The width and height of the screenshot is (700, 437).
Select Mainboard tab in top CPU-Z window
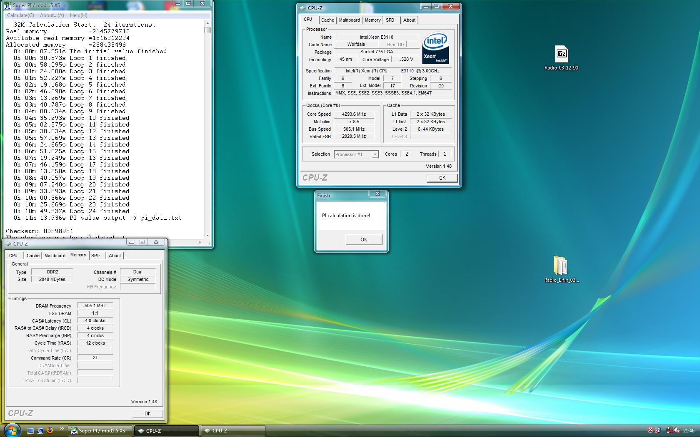(349, 20)
